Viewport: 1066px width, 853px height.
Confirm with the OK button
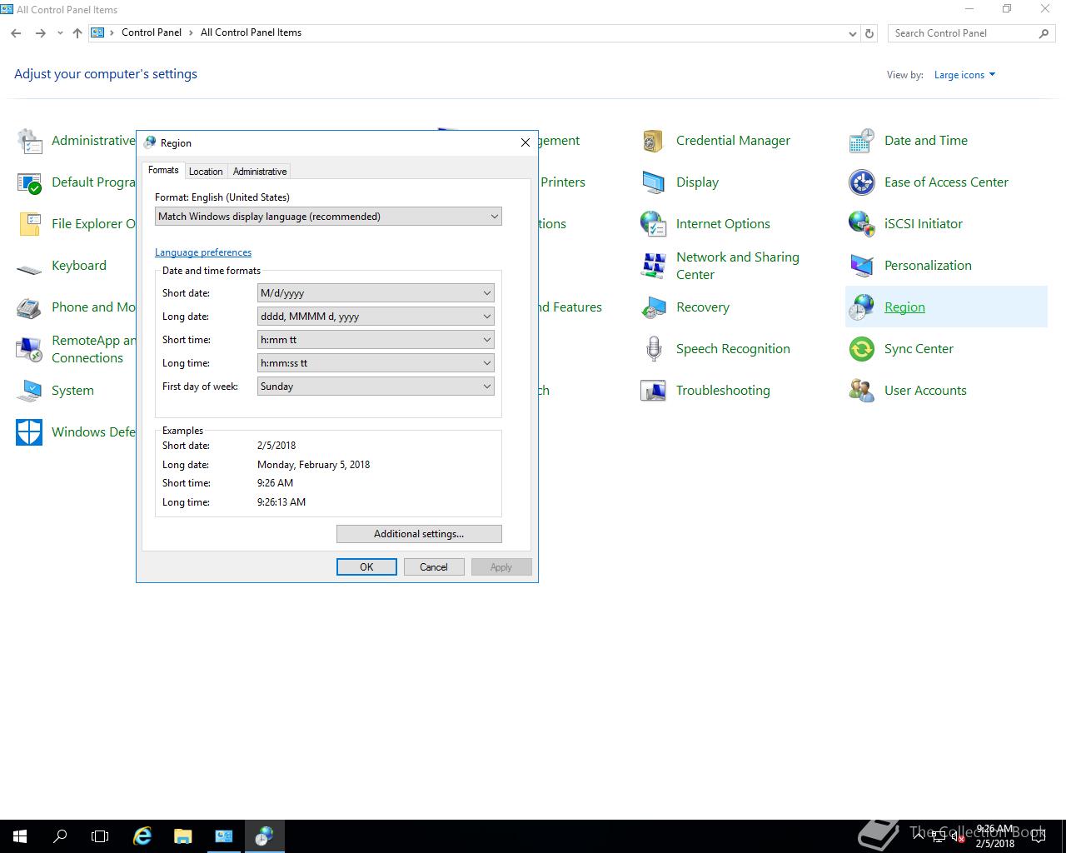(366, 567)
